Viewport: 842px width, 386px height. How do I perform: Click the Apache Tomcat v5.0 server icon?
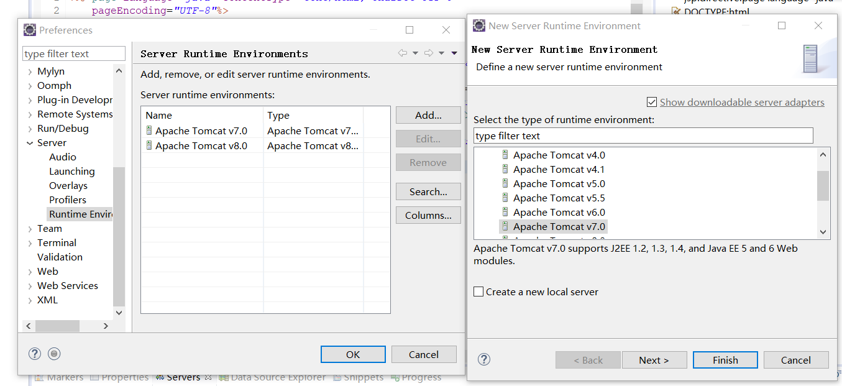coord(505,184)
